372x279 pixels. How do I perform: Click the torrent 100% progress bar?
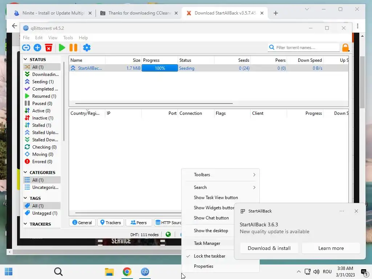160,68
